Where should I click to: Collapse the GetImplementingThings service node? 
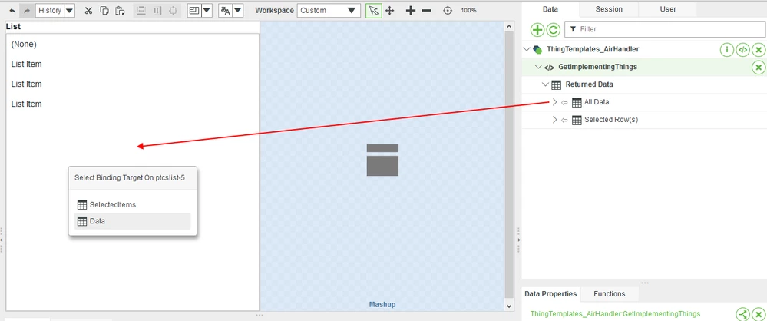point(538,67)
